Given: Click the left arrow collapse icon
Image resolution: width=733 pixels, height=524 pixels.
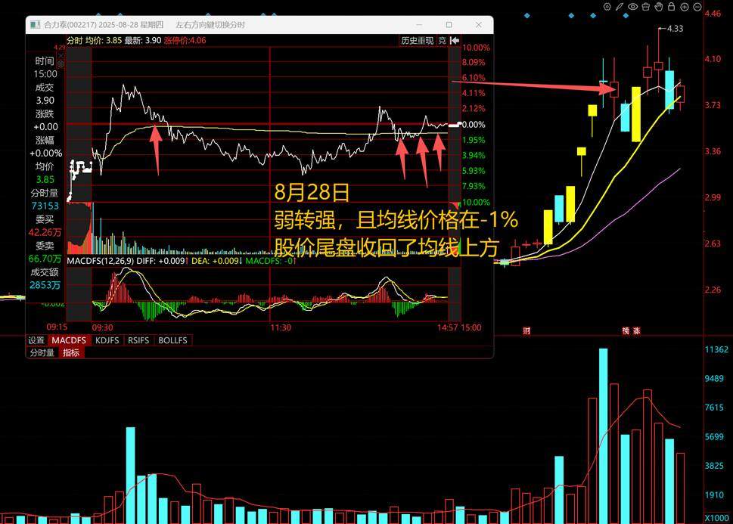Looking at the screenshot, I should click(x=454, y=40).
